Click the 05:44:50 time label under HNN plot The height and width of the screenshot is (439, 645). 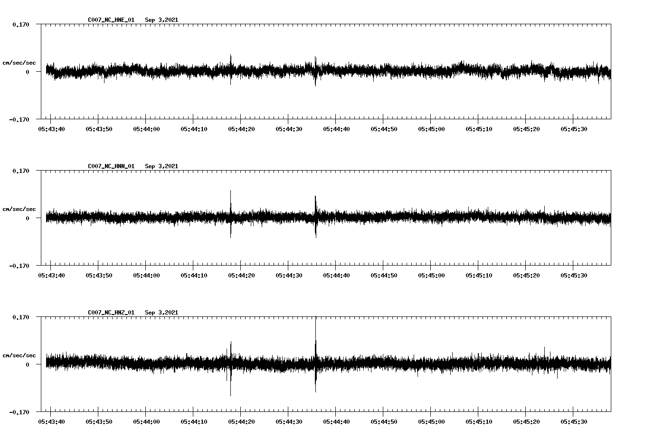point(384,275)
